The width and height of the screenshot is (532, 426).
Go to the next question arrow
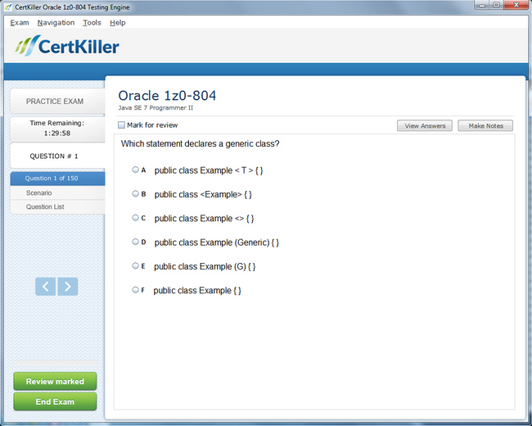[67, 287]
